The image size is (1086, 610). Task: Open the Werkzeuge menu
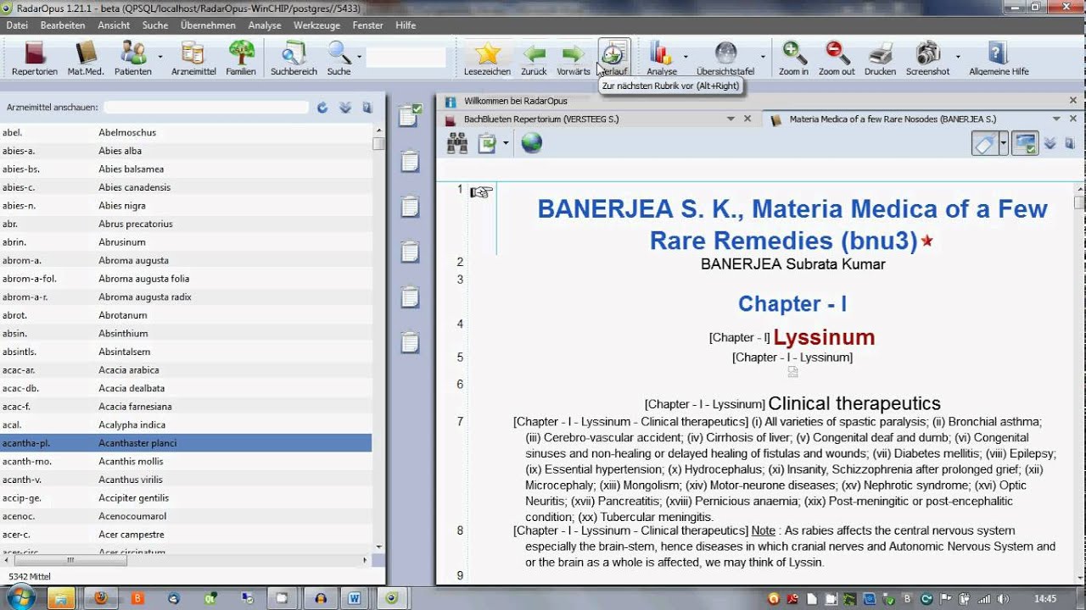[x=316, y=25]
